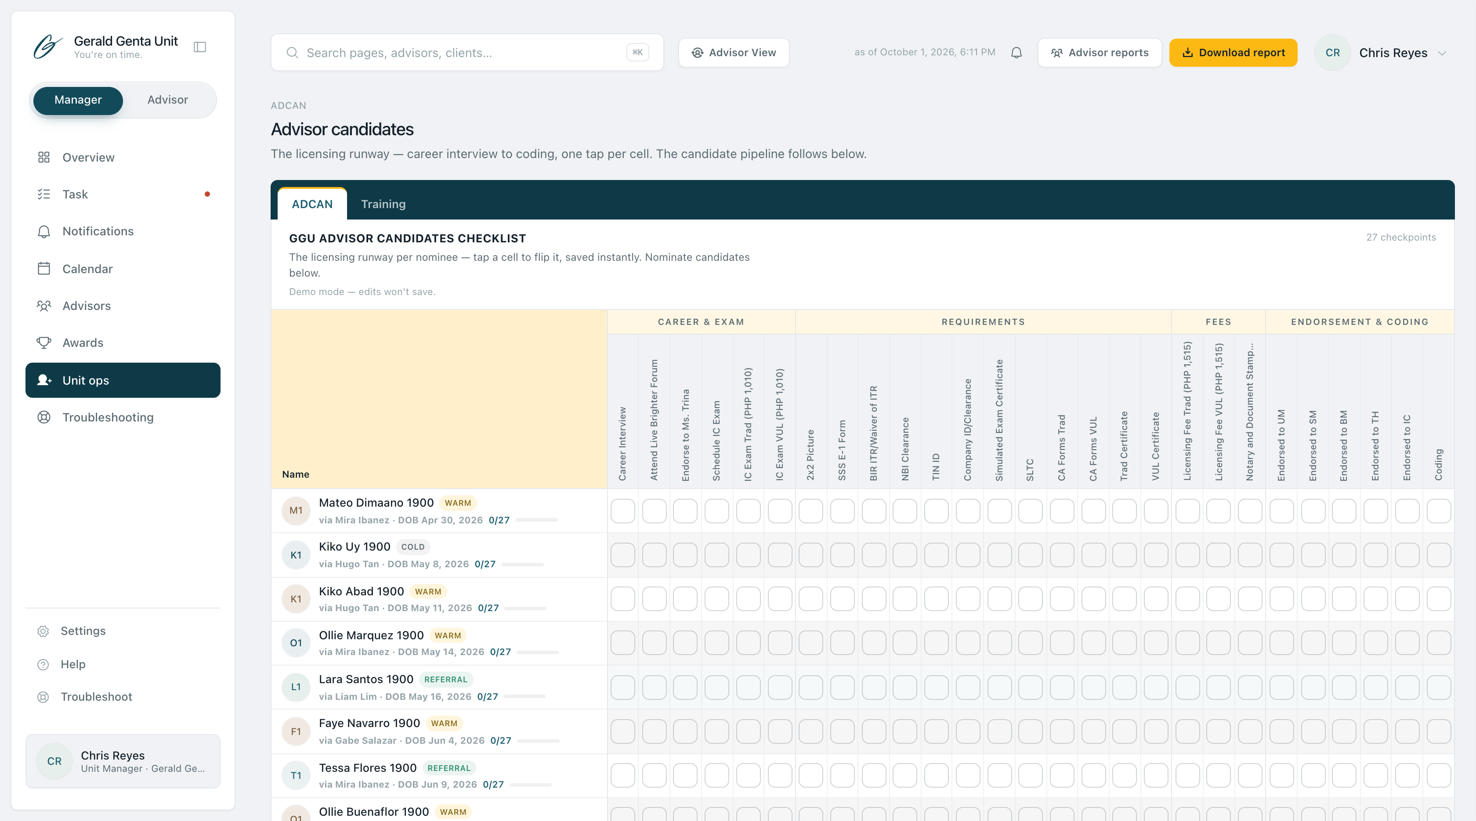Open Unit ops in sidebar
Screen dimensions: 1476x821
[123, 380]
